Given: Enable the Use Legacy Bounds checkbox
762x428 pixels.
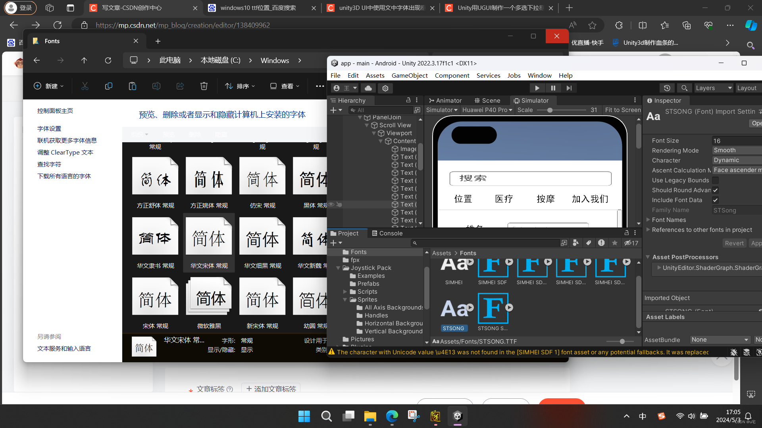Looking at the screenshot, I should point(716,180).
